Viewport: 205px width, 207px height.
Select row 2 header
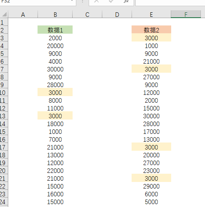coord(4,30)
